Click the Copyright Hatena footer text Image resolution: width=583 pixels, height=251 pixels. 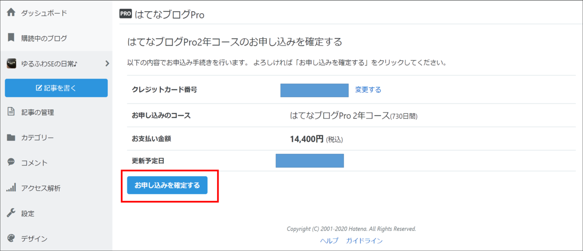point(351,229)
